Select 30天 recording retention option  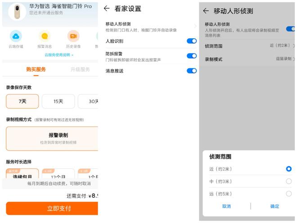[88, 101]
